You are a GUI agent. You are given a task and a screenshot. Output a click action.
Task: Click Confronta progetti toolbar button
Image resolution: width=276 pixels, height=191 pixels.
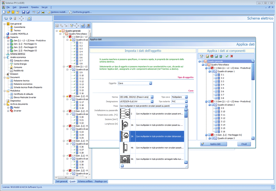click(80, 12)
